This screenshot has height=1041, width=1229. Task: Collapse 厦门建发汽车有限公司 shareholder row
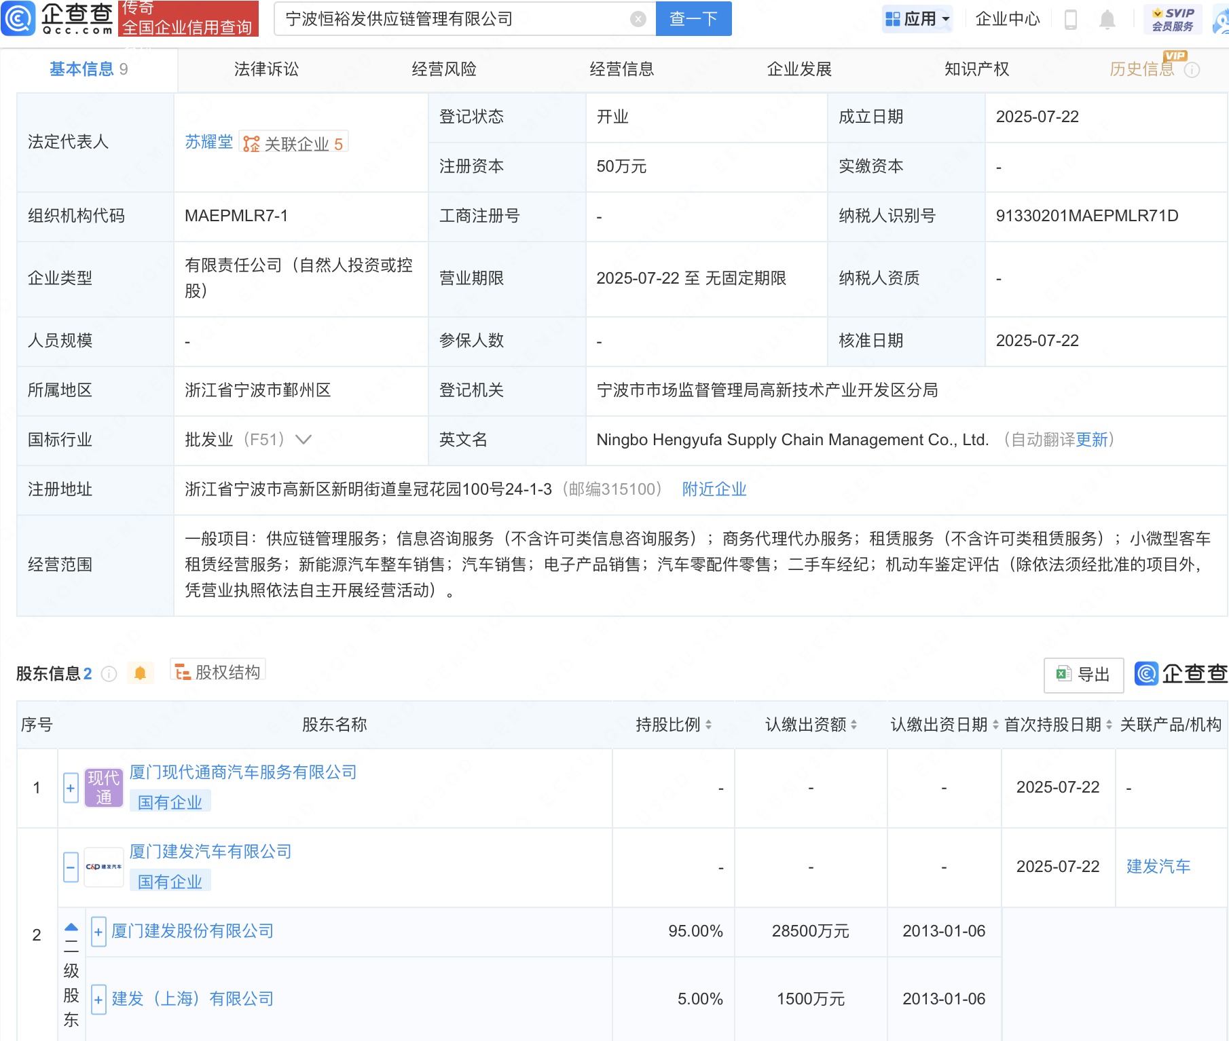coord(71,867)
